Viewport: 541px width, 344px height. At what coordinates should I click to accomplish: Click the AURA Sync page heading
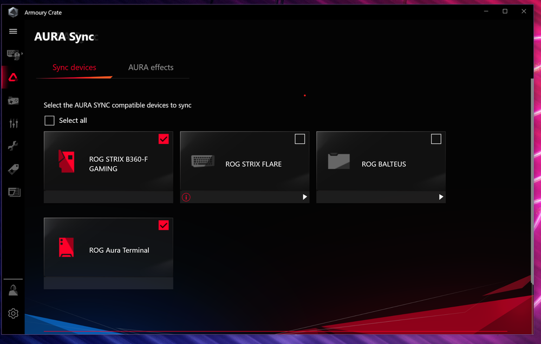64,37
